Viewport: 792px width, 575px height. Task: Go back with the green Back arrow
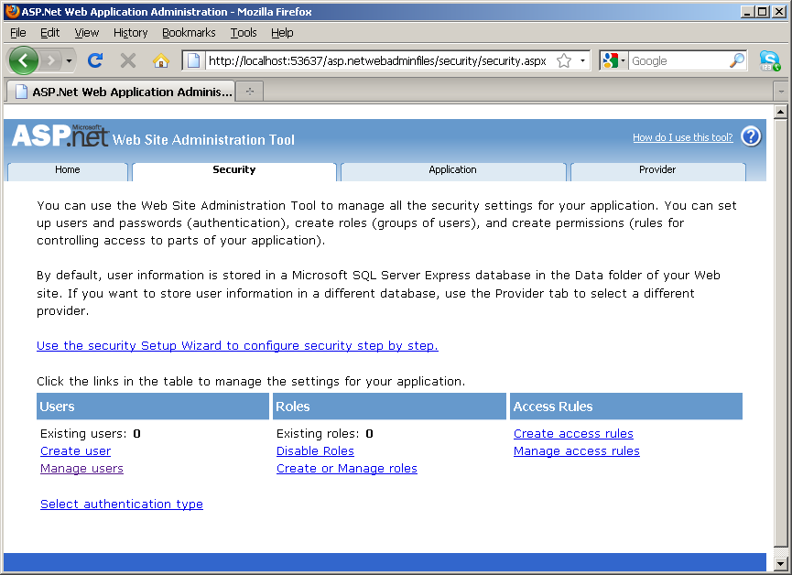point(23,60)
